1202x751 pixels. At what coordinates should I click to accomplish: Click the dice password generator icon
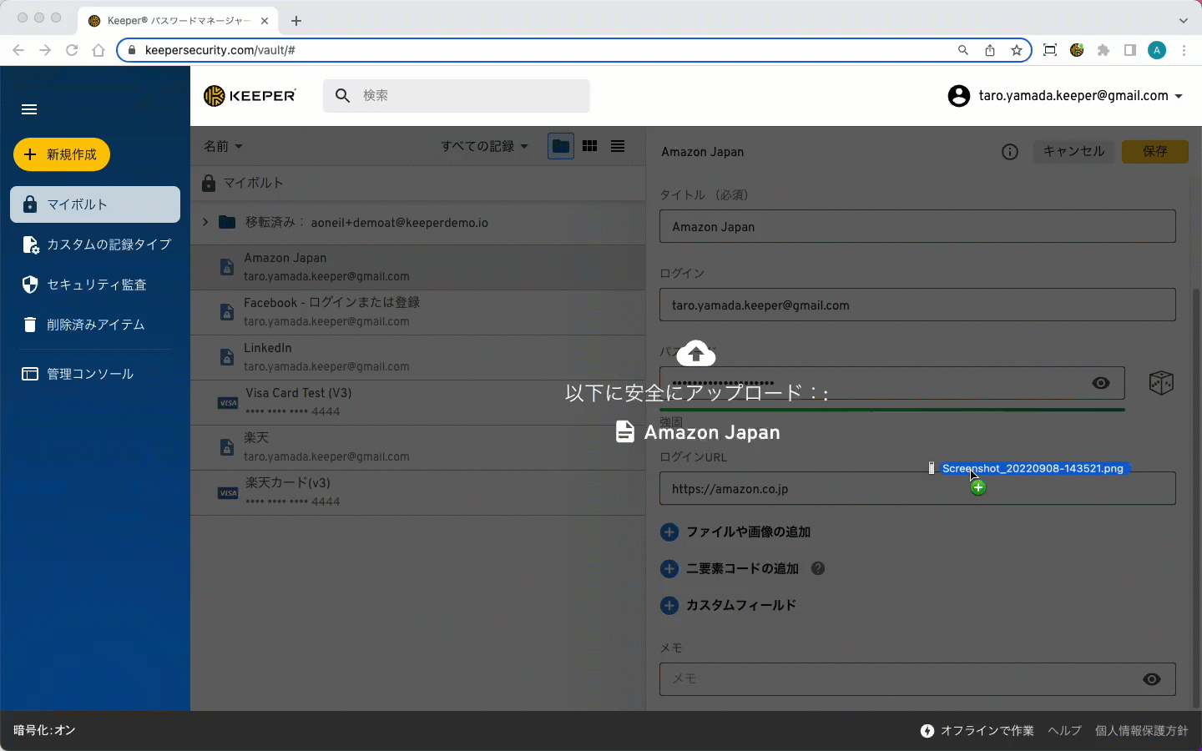(1160, 383)
